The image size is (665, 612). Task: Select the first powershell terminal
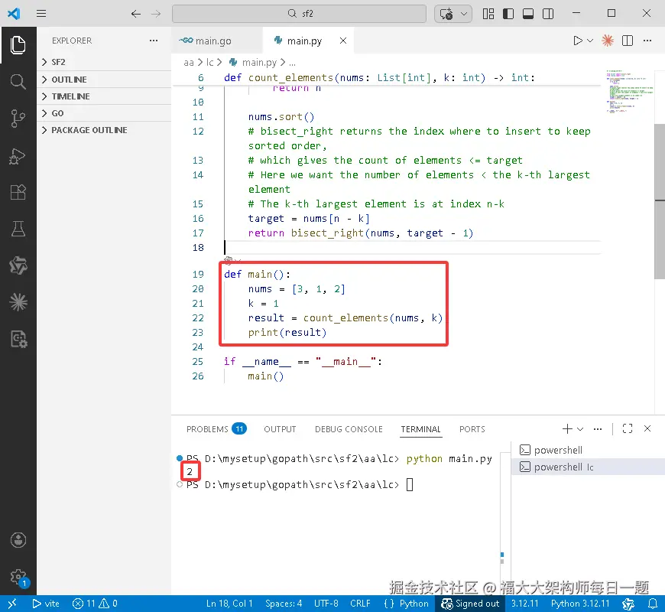[589, 450]
